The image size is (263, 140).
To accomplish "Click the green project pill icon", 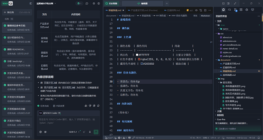I will [x=79, y=3].
